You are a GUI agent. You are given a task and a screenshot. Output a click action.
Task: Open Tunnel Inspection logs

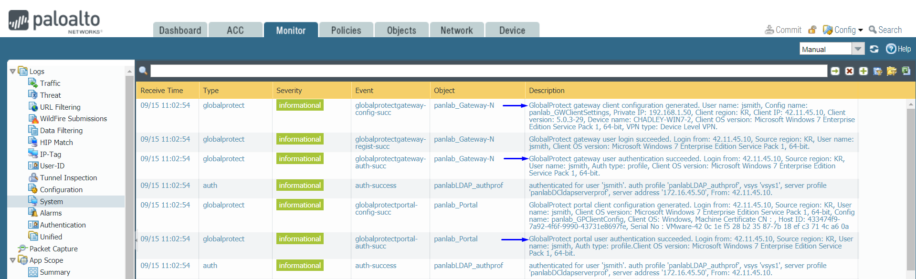click(68, 177)
